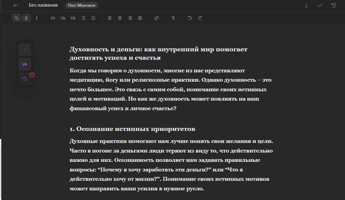Viewport: 345px width, 200px height.
Task: Insert a bulleted list
Action: click(x=83, y=18)
